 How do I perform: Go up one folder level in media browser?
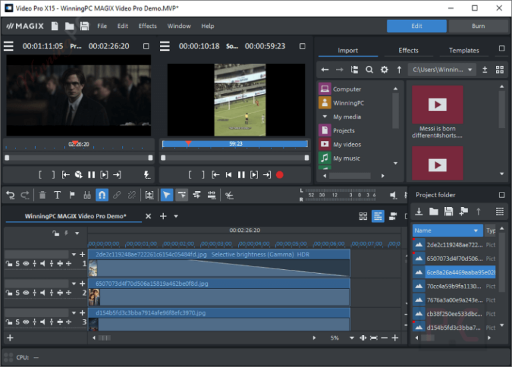click(399, 69)
